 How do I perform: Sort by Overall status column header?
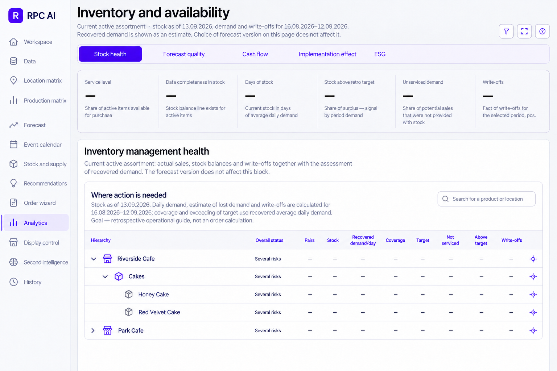click(269, 240)
